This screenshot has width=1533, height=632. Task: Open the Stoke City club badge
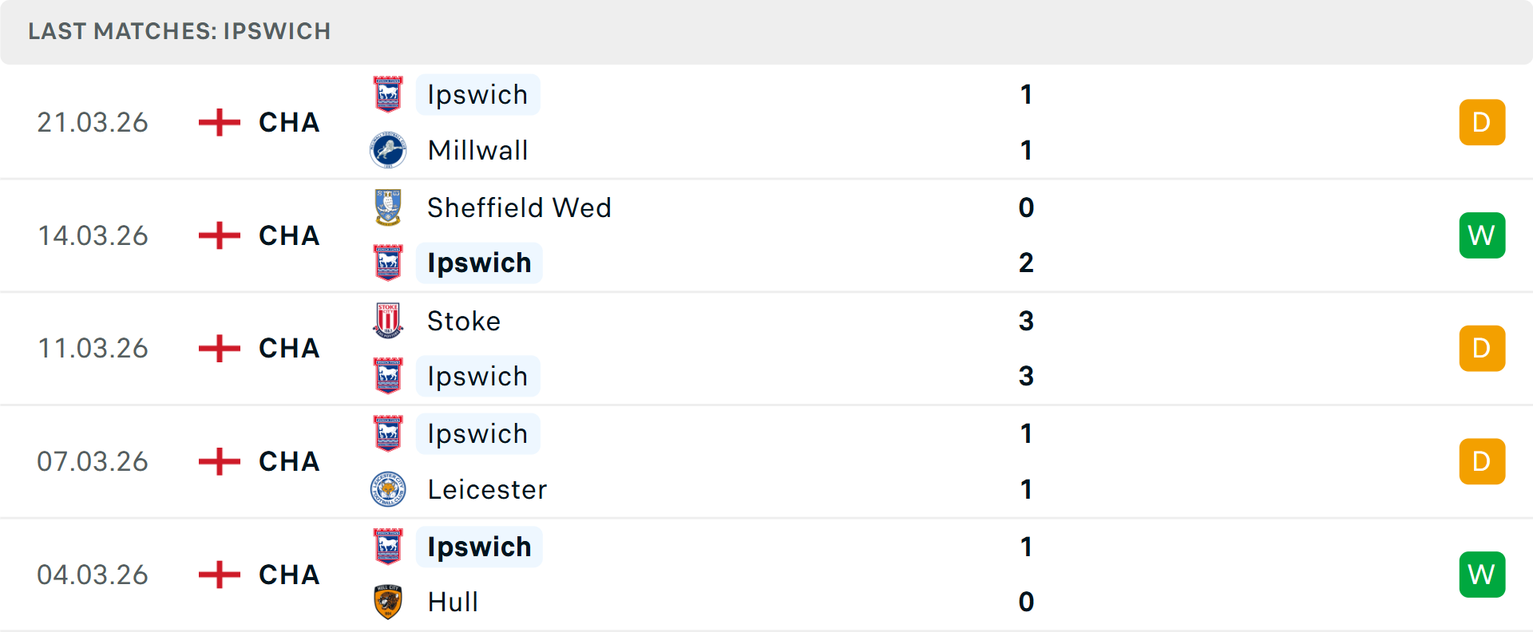pos(388,321)
